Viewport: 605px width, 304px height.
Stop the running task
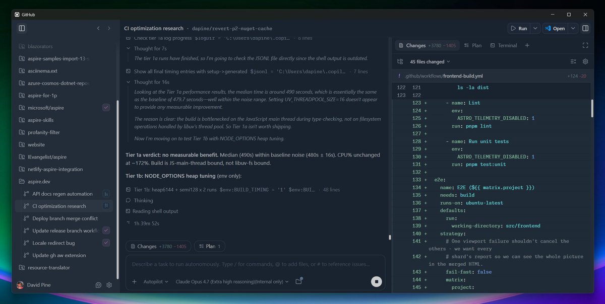[376, 282]
